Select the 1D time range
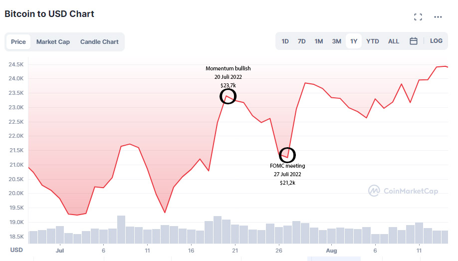The height and width of the screenshot is (261, 458). (285, 41)
